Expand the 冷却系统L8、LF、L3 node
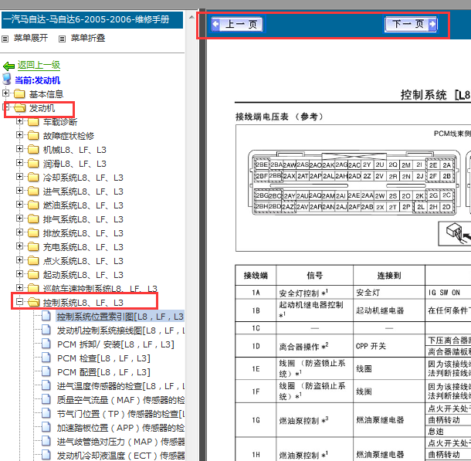471x461 pixels. click(19, 177)
